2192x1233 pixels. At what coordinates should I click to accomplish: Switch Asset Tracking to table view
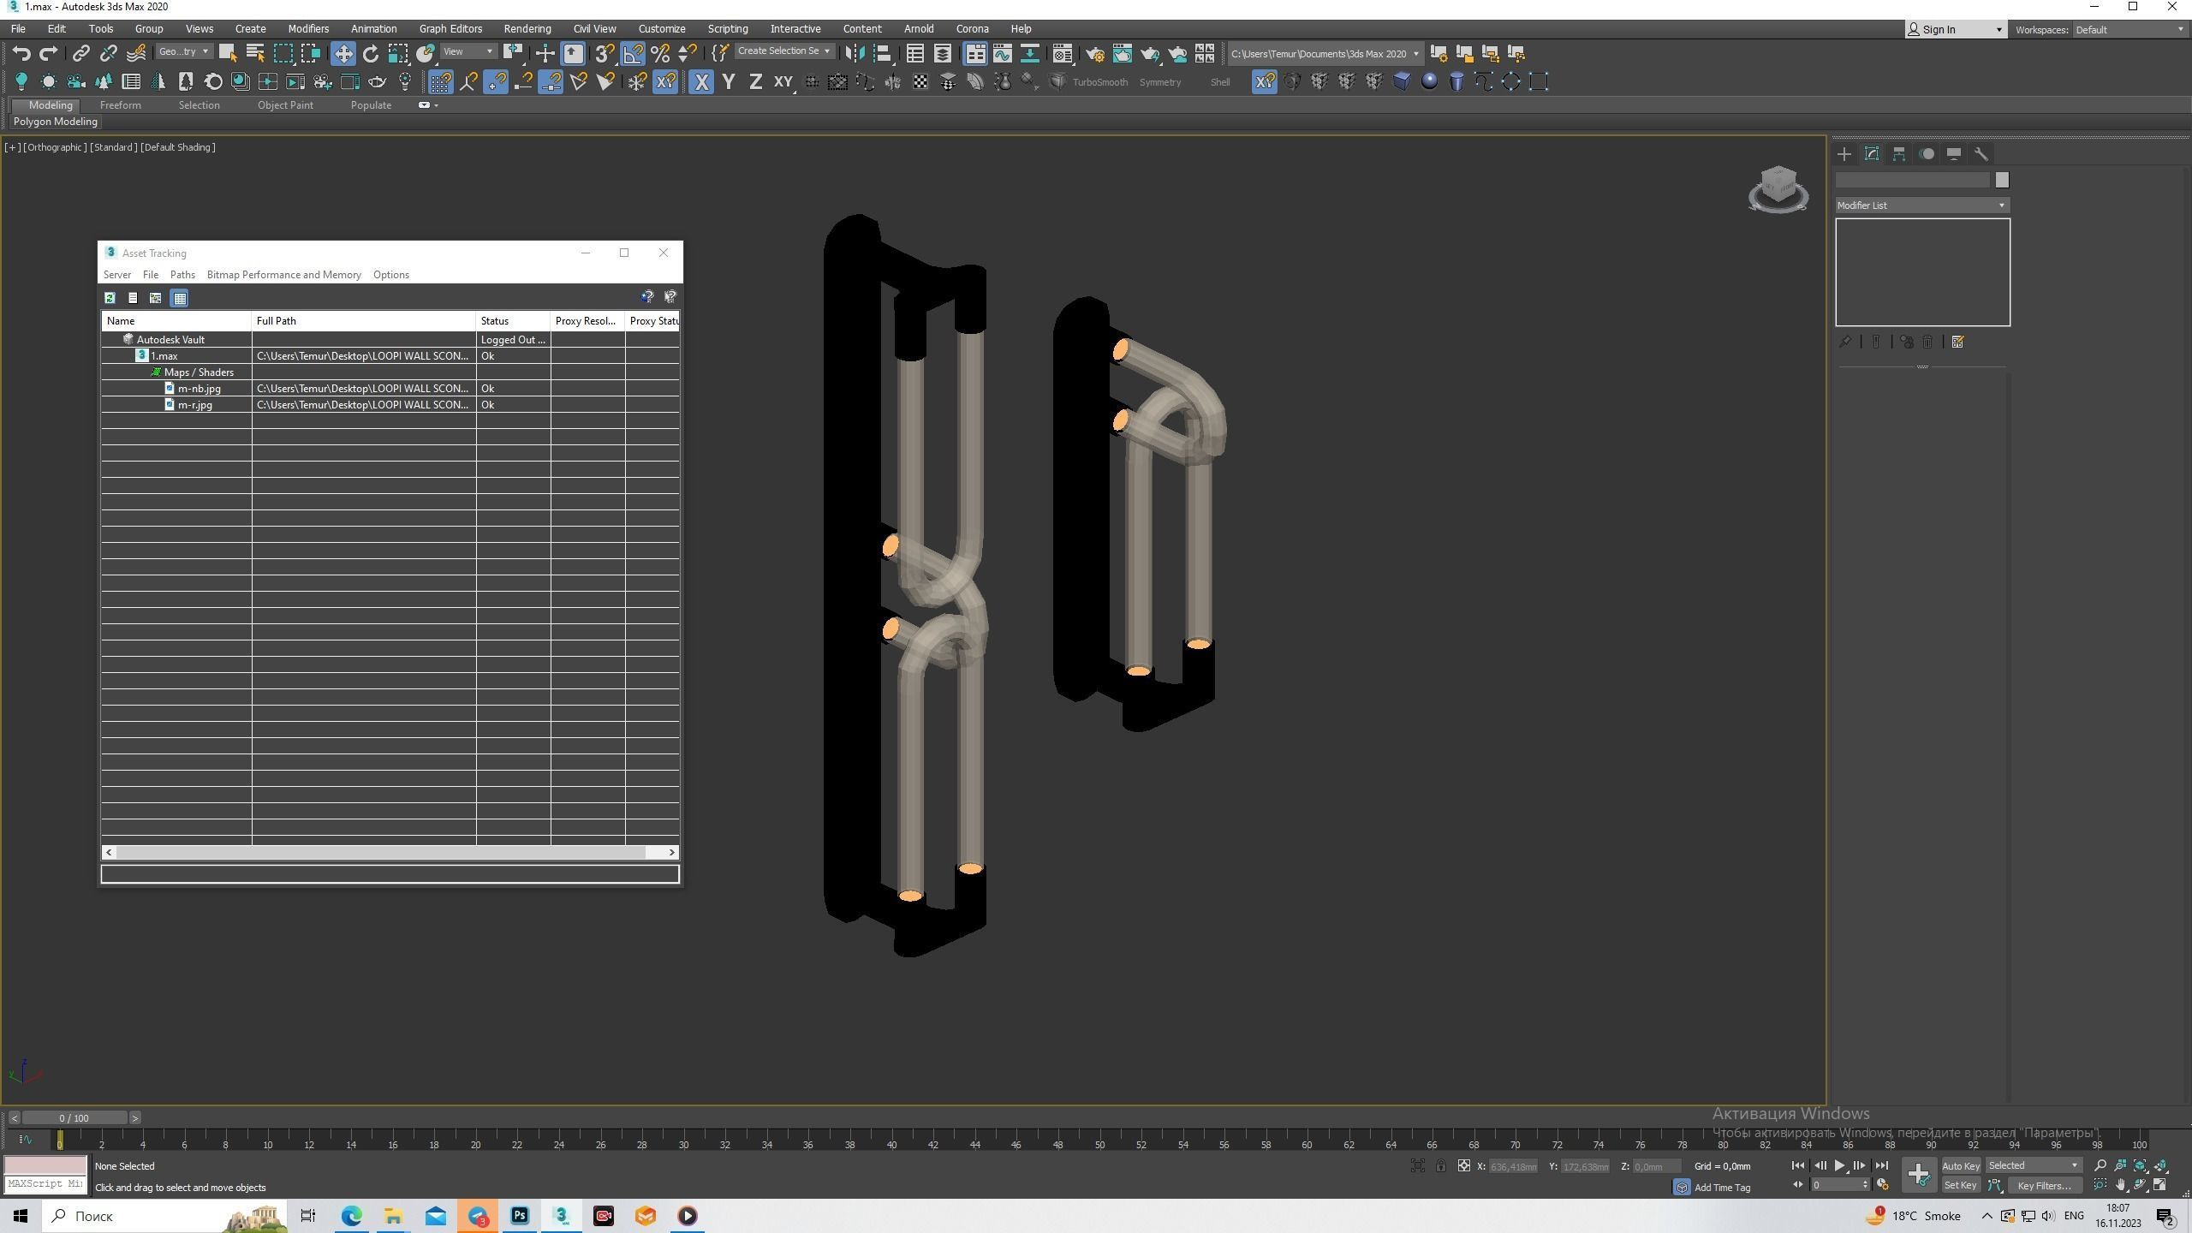click(180, 298)
